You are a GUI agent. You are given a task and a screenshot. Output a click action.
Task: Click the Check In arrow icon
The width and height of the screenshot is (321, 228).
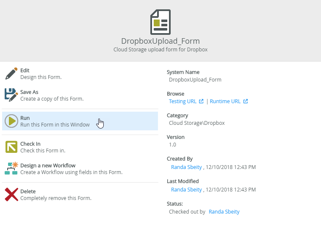11,147
